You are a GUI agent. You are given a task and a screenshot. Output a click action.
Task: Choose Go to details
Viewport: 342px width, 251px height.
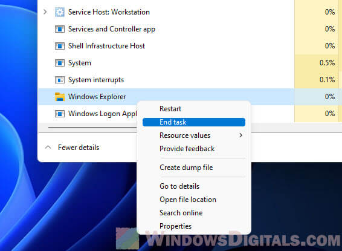tap(194, 186)
